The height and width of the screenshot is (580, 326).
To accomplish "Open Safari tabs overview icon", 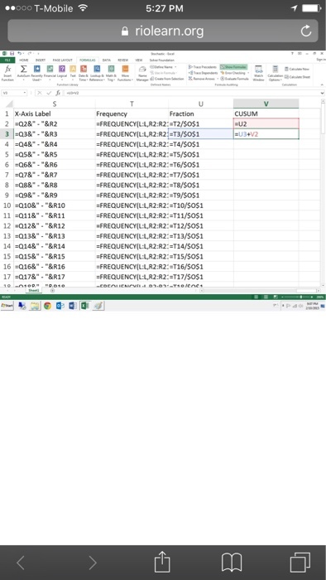I will (300, 563).
